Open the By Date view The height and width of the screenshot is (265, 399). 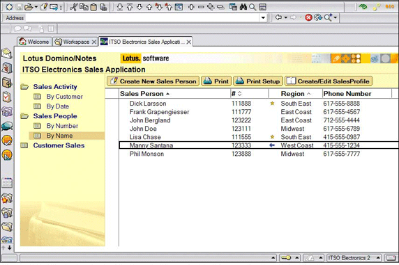click(x=57, y=106)
